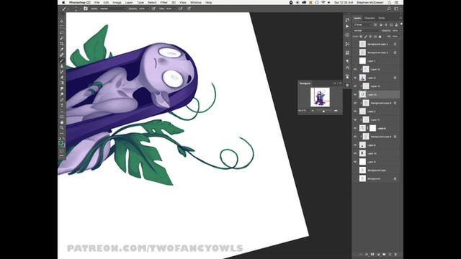Open the File menu
461x259 pixels.
97,2
